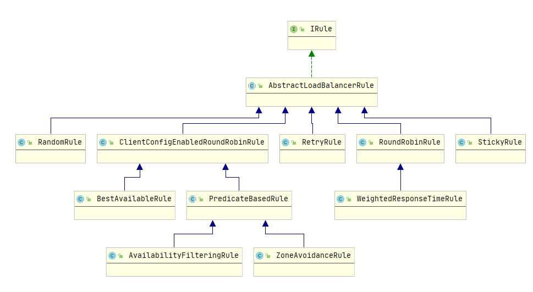This screenshot has height=292, width=533.
Task: Click the class icon beside RoundRobinRule
Action: (x=362, y=142)
